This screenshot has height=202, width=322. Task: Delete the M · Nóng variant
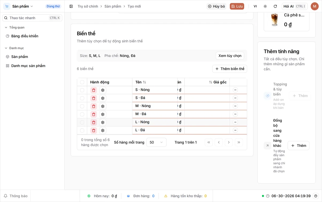point(93,106)
